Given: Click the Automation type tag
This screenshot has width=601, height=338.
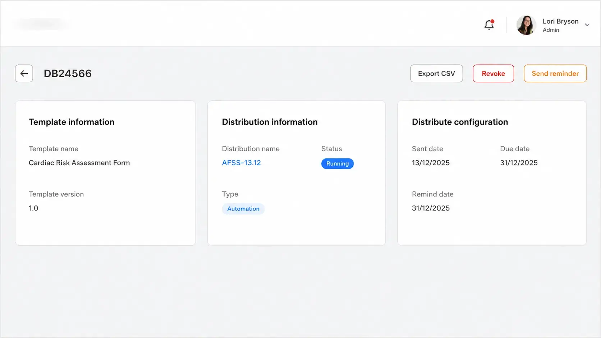Looking at the screenshot, I should pyautogui.click(x=243, y=209).
